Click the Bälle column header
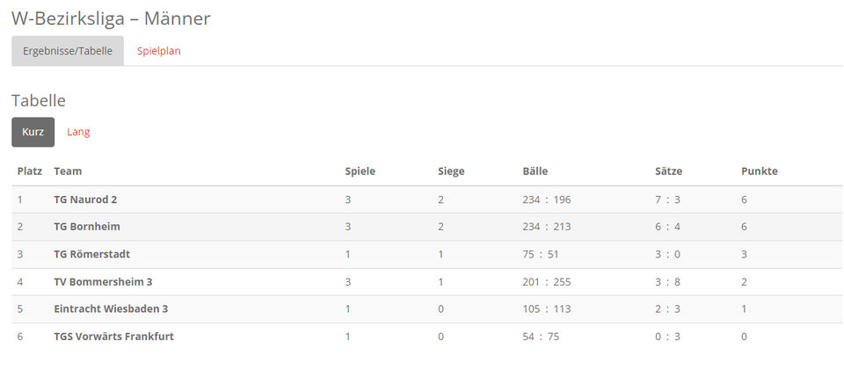The image size is (844, 370). (535, 171)
